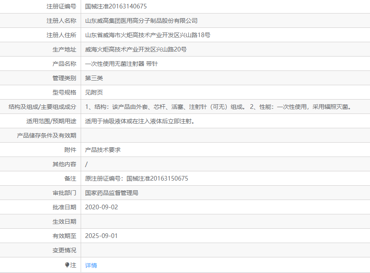Click the 注册证编号 label
Viewport: 370px width, 273px height.
[x=61, y=6]
